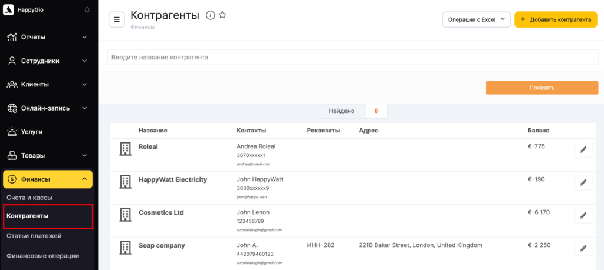The height and width of the screenshot is (270, 604).
Task: Click pencil icon for Cosmetics Ltd
Action: pyautogui.click(x=583, y=215)
